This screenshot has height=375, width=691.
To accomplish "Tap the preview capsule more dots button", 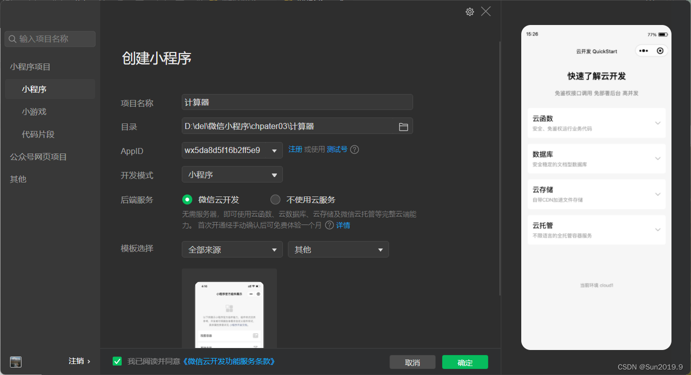I will [x=644, y=51].
